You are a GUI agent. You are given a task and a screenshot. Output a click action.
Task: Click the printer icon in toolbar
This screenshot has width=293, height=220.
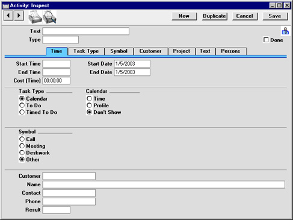(x=35, y=17)
